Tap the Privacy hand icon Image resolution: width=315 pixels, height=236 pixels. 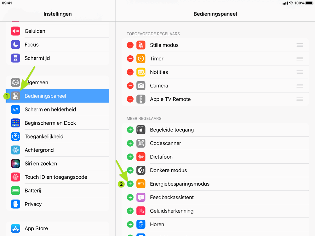(15, 204)
